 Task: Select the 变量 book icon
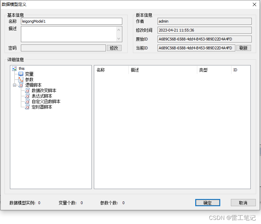21,74
